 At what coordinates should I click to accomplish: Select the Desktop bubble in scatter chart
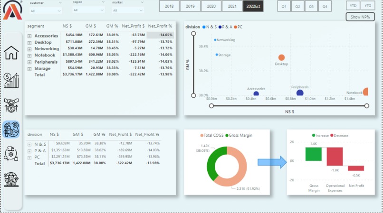(281, 57)
